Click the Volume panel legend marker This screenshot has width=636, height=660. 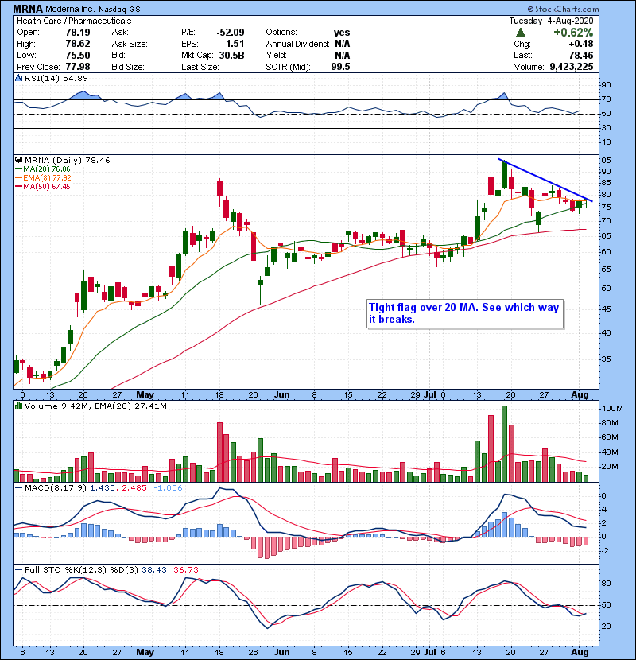[x=18, y=406]
